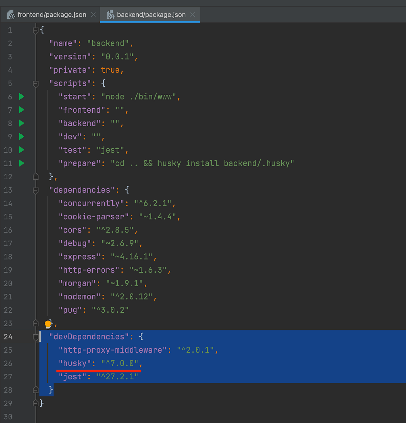Collapse the "devDependencies" block fold marker
The image size is (406, 423).
(x=36, y=337)
